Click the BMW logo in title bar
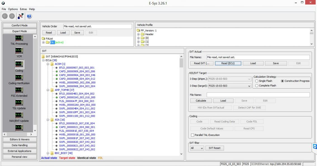This screenshot has width=317, height=166. pos(3,3)
